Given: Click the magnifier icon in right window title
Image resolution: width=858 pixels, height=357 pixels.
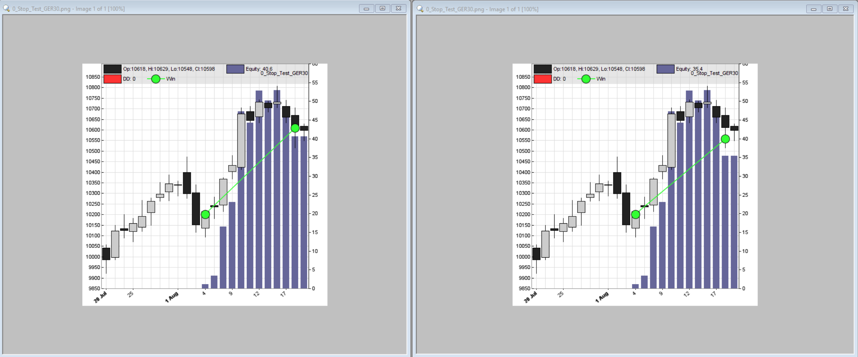Looking at the screenshot, I should (420, 9).
